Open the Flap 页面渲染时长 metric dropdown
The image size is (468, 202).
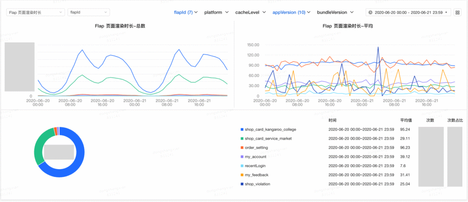[36, 12]
